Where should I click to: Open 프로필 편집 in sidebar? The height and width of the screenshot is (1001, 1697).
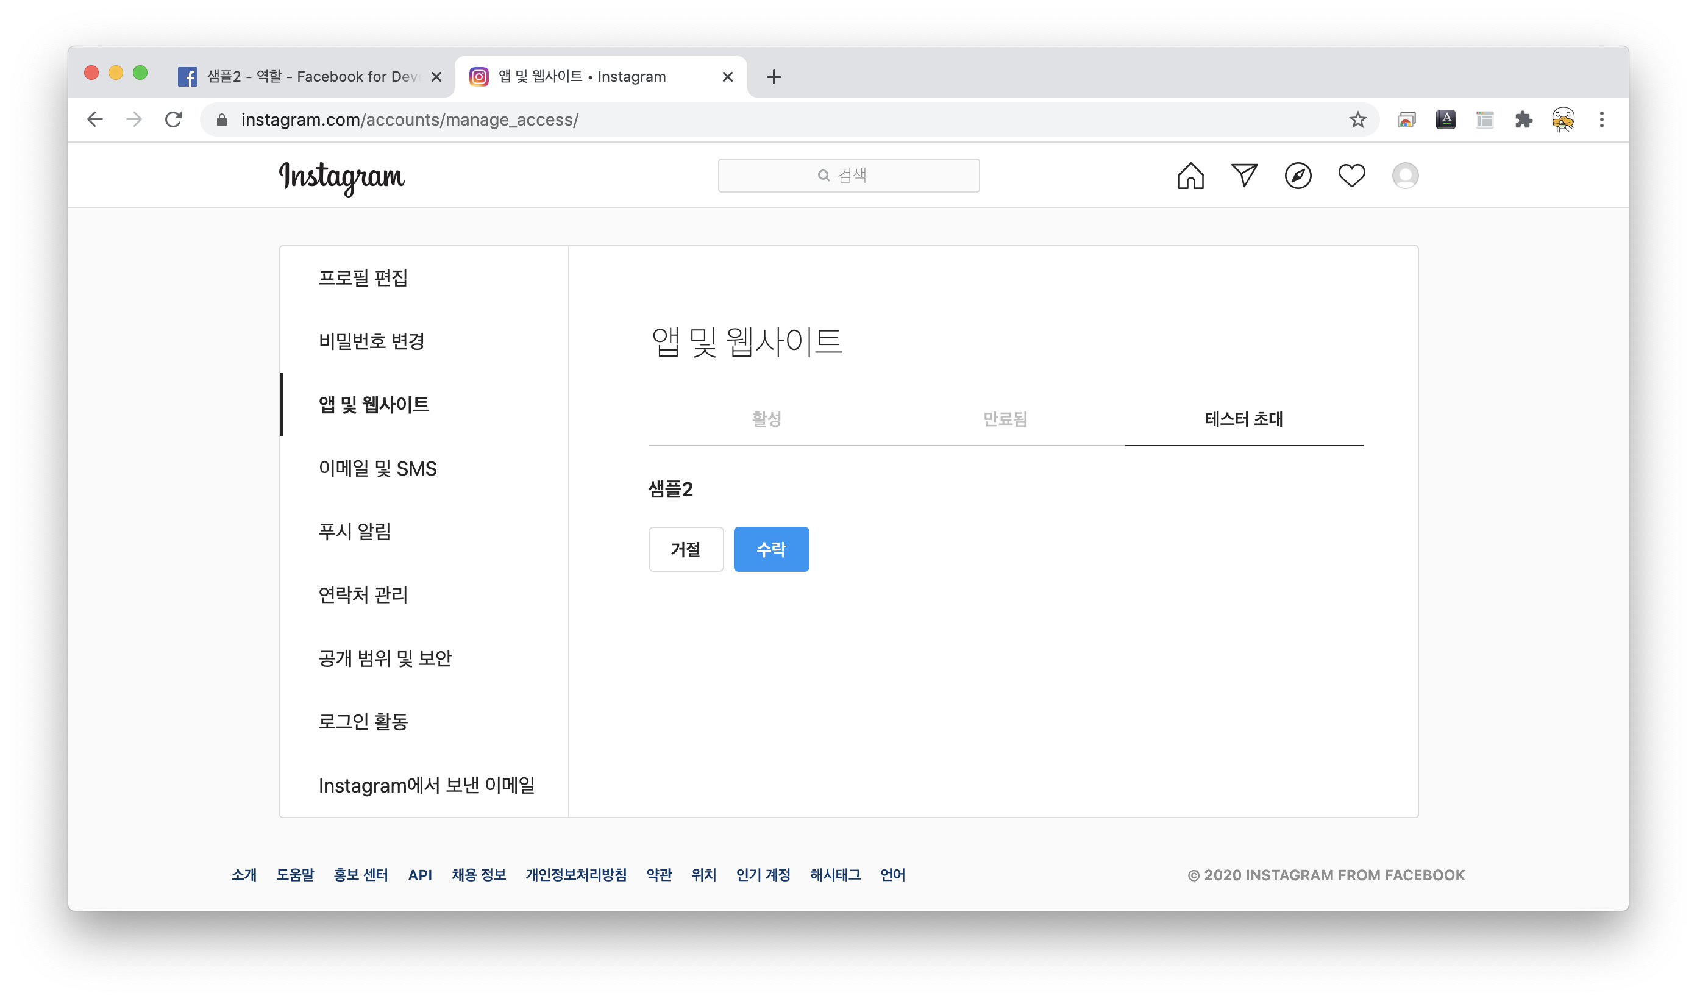(363, 278)
